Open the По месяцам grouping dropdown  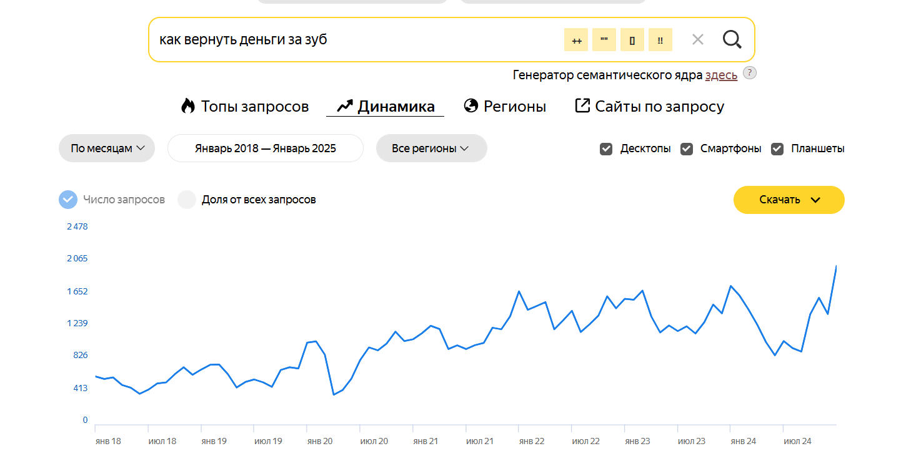[107, 148]
